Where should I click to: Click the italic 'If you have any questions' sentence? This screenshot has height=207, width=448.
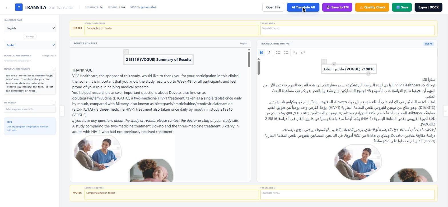click(x=155, y=121)
